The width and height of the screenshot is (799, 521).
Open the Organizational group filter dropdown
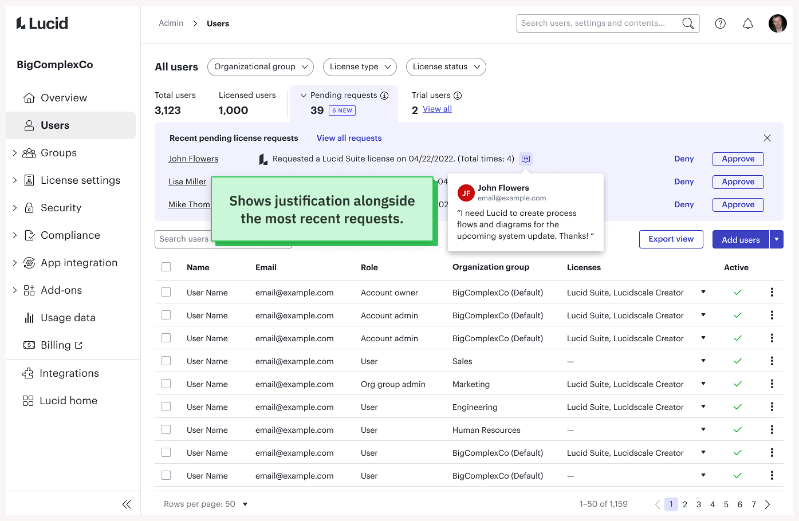coord(261,67)
